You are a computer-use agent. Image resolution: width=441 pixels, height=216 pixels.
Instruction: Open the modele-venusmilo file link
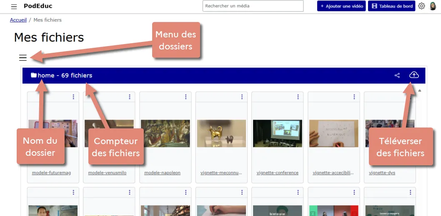[x=108, y=172]
